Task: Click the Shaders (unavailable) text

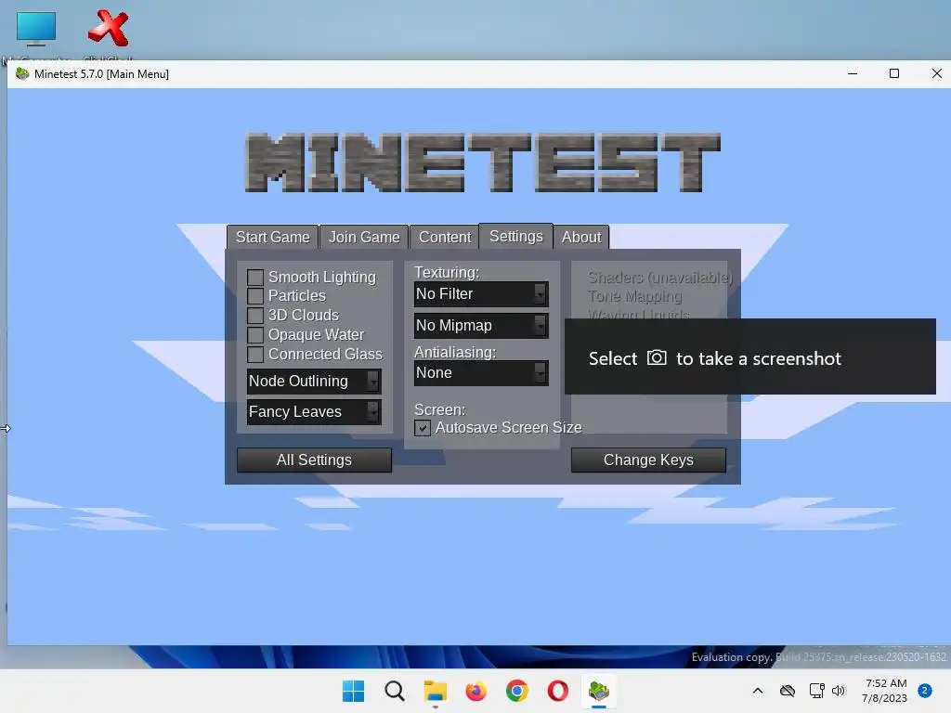Action: click(x=660, y=278)
